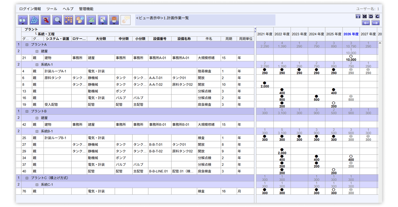The height and width of the screenshot is (207, 398).
Task: Click the left arrow timeline navigation button
Action: click(366, 23)
